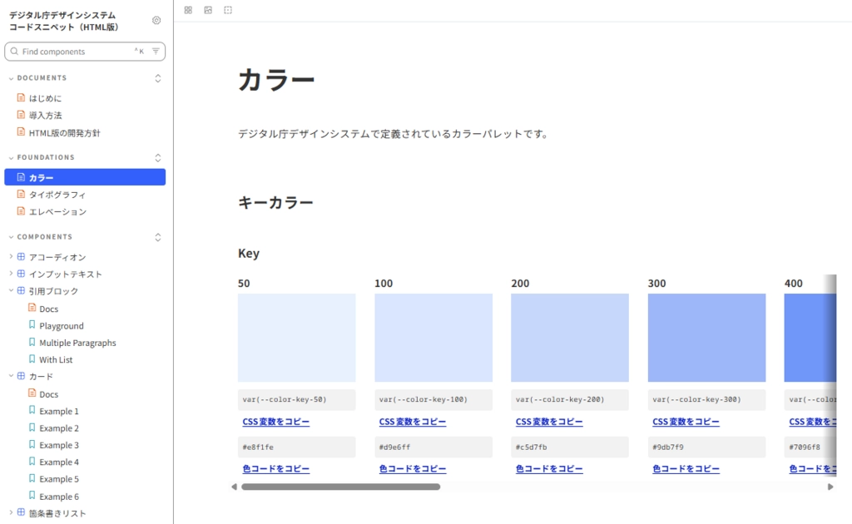
Task: Expand all under DOCUMENTS arrows
Action: pos(157,78)
